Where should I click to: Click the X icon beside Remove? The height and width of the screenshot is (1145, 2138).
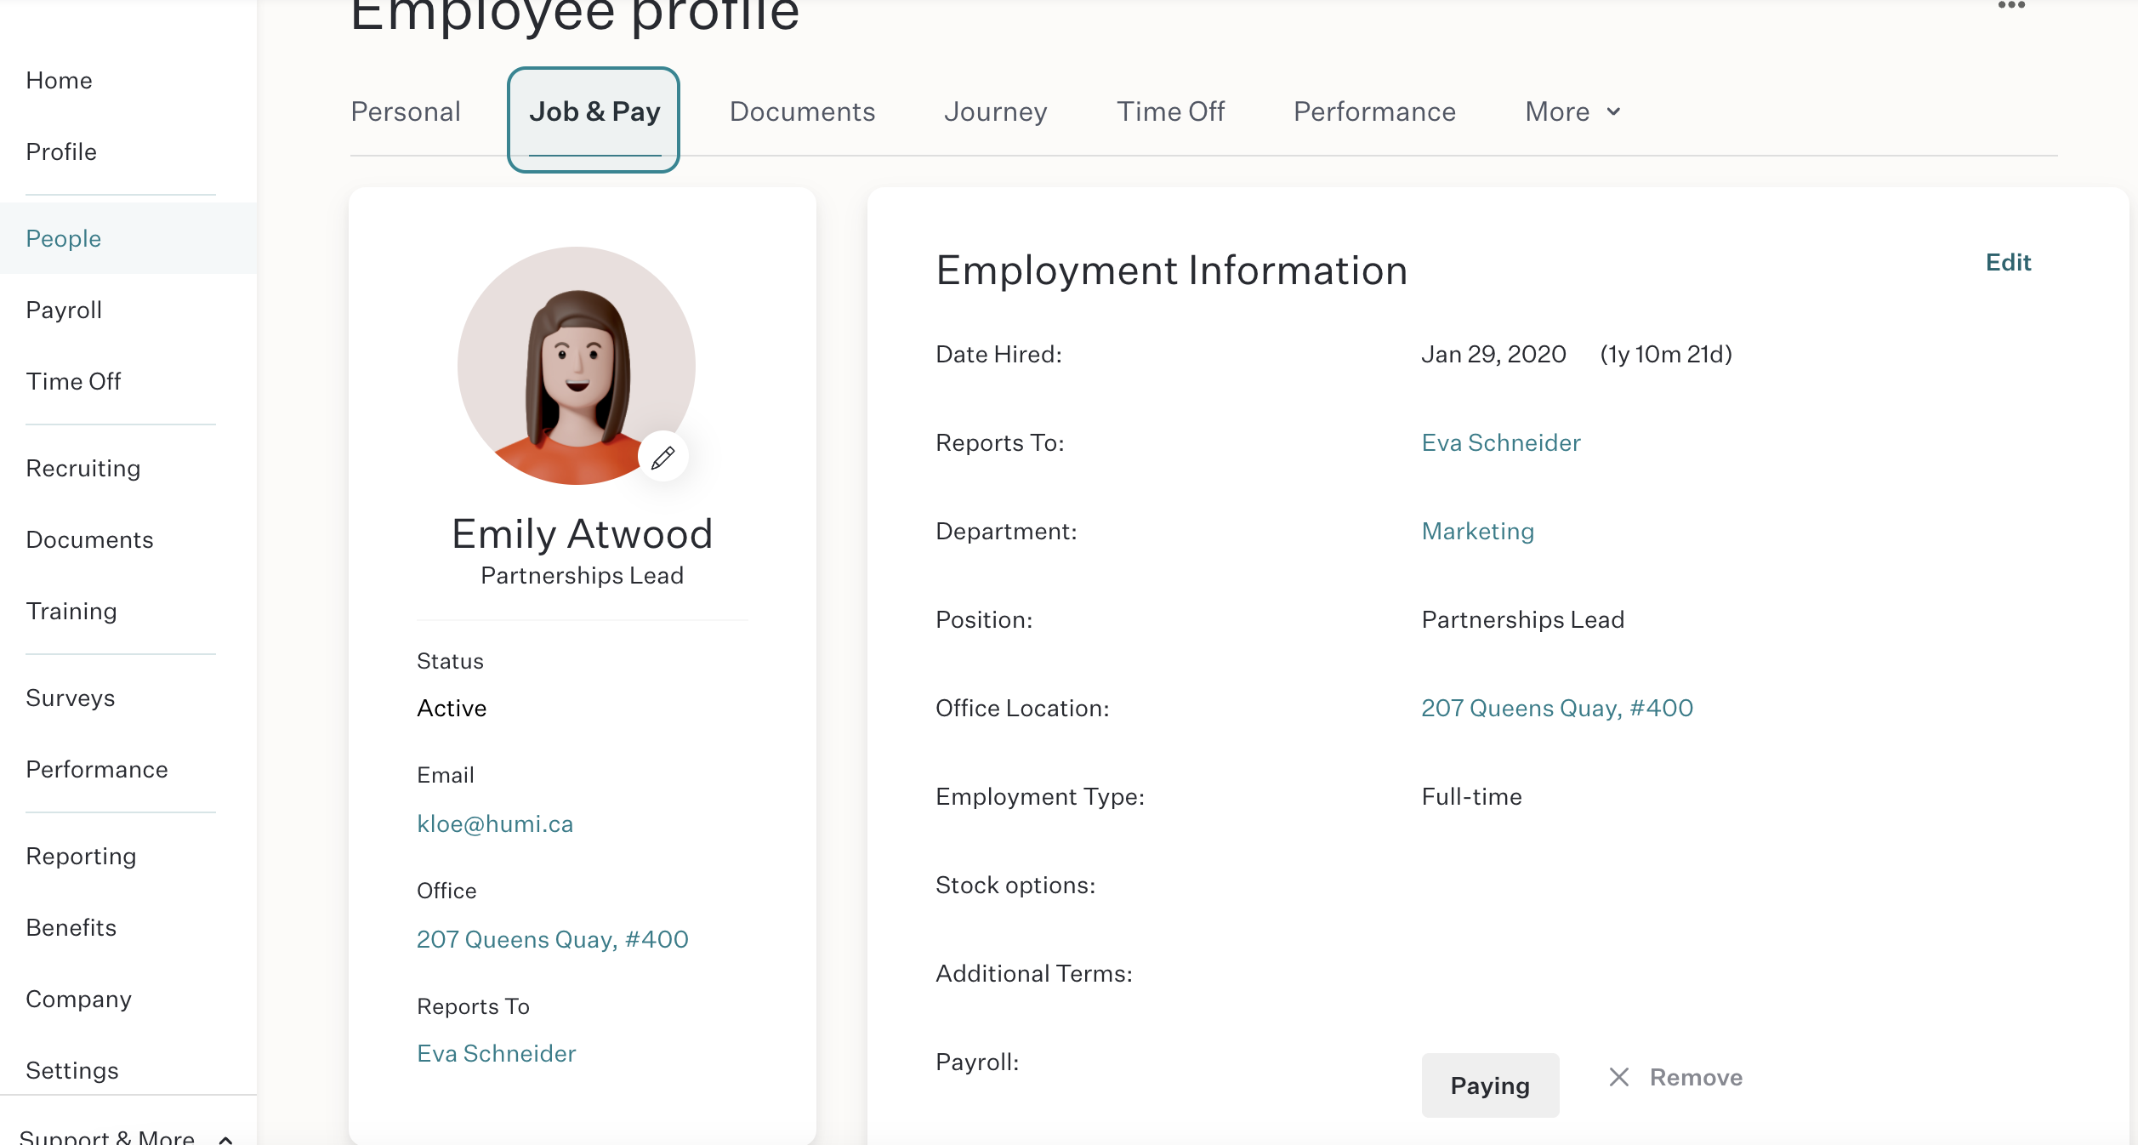(1619, 1077)
